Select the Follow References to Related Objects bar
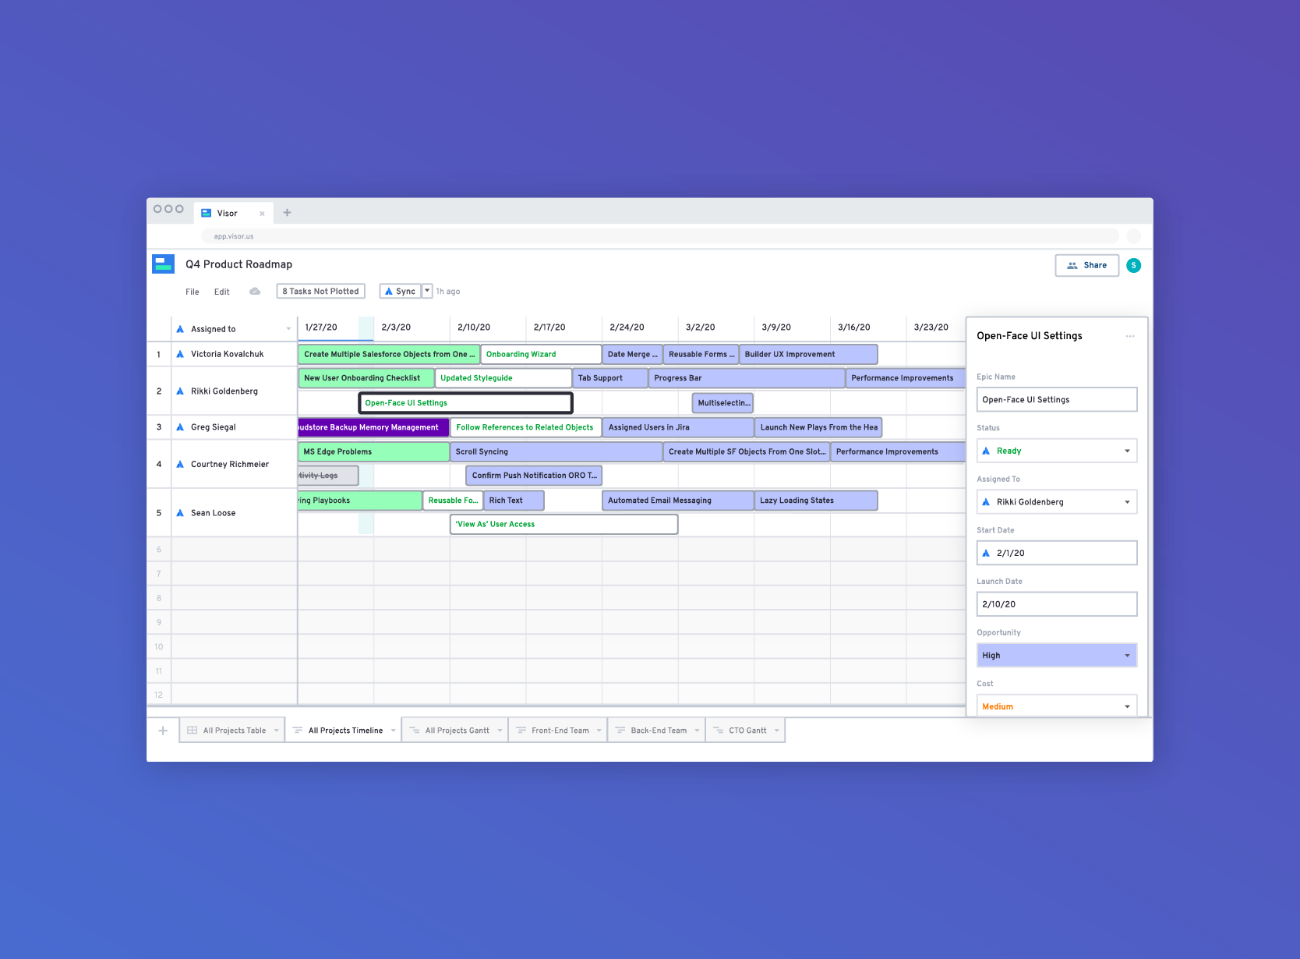The height and width of the screenshot is (959, 1300). pyautogui.click(x=526, y=427)
